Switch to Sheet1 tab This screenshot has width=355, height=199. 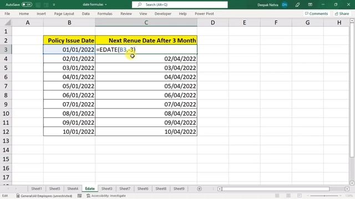coord(37,188)
